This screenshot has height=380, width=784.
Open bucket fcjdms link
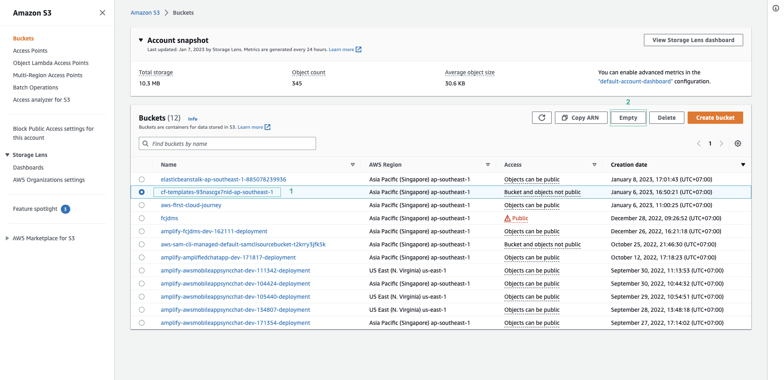pyautogui.click(x=169, y=218)
